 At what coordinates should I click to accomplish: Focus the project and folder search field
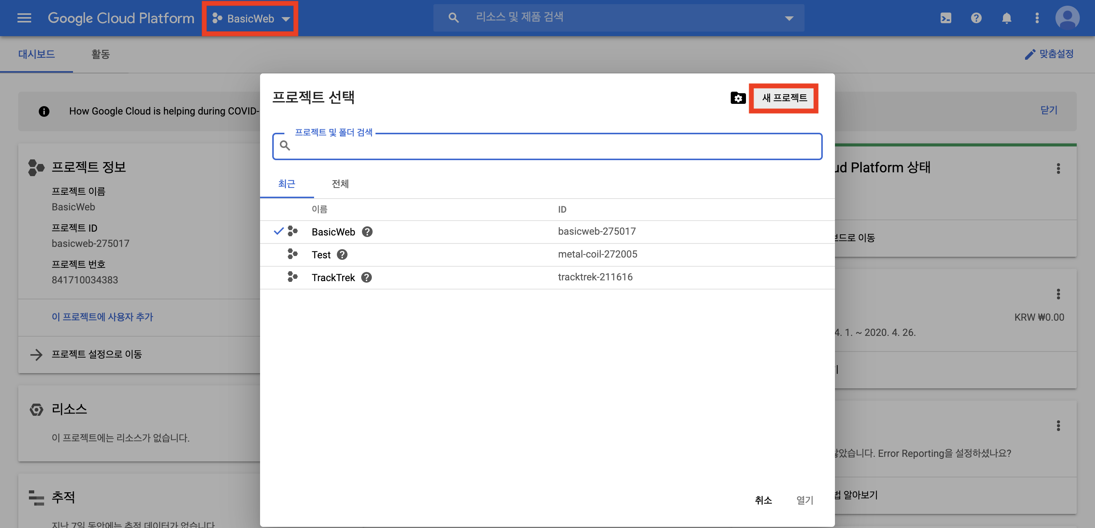[552, 146]
